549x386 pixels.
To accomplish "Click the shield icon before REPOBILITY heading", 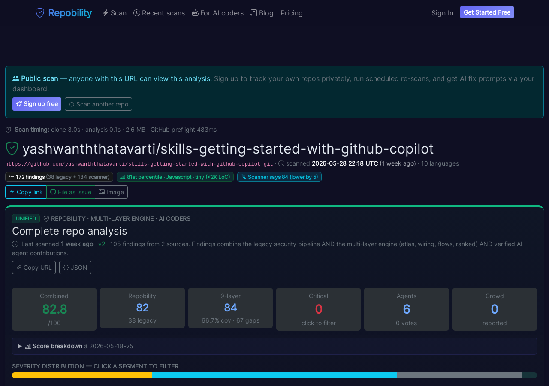I will coord(46,219).
